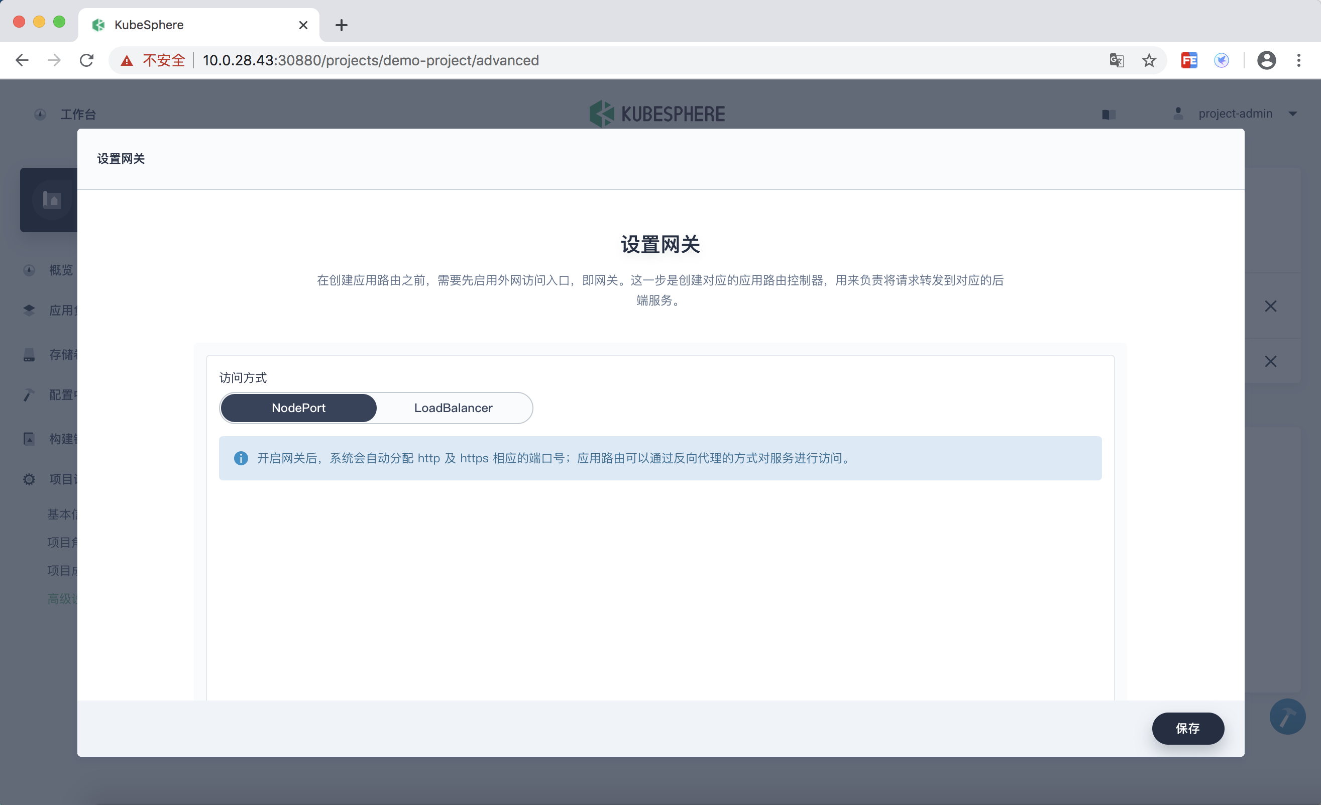Open a new browser tab
This screenshot has height=805, width=1321.
click(341, 25)
